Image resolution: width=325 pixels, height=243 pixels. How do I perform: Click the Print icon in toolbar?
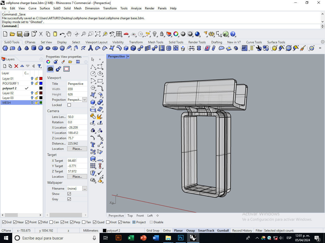click(x=26, y=34)
